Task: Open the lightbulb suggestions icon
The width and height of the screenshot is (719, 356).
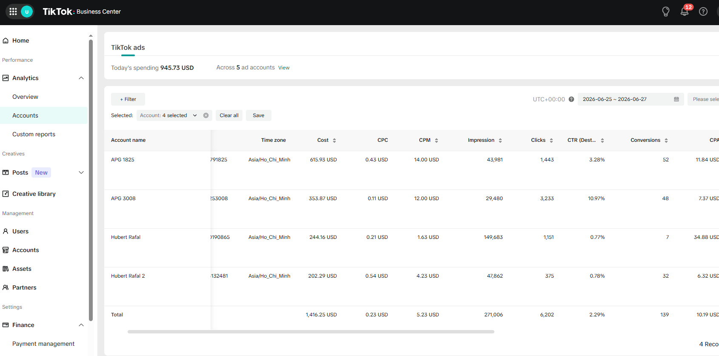Action: coord(666,11)
